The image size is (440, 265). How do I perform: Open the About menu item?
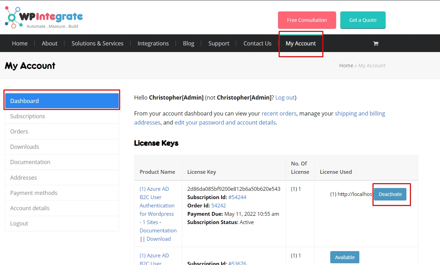pyautogui.click(x=50, y=43)
